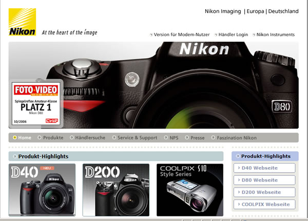Open the D40 camera product thumbnail
The height and width of the screenshot is (221, 308).
point(42,190)
